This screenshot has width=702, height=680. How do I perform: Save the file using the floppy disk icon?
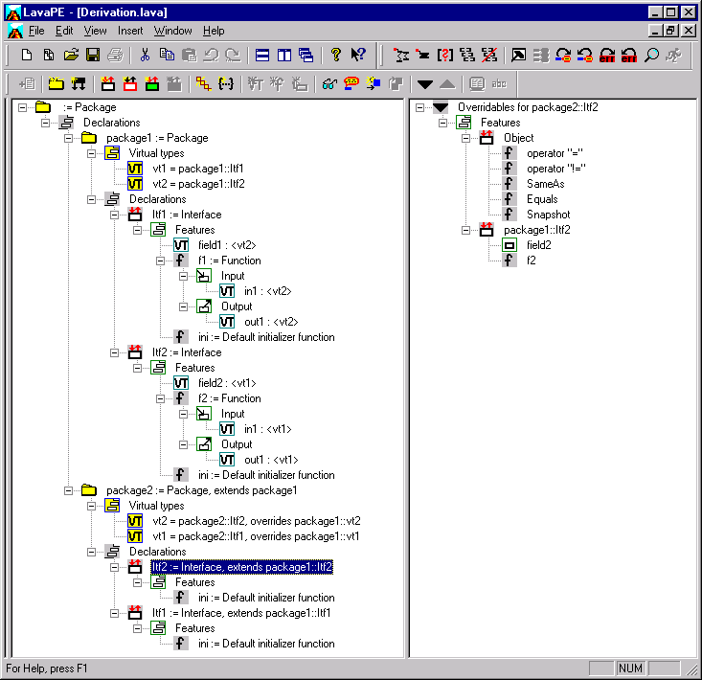coord(93,56)
